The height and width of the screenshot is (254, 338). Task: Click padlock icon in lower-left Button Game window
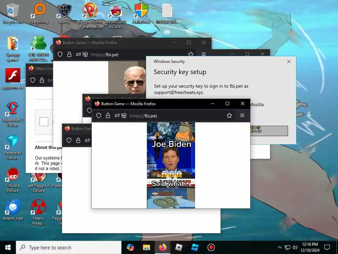(78, 140)
